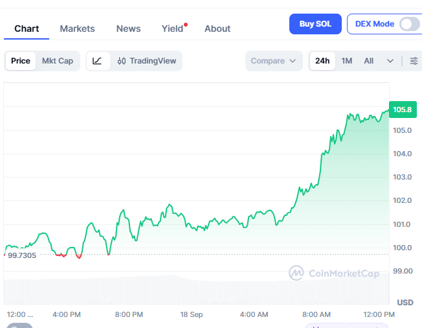Click the 18 Sep date axis label
The image size is (422, 328).
[192, 314]
